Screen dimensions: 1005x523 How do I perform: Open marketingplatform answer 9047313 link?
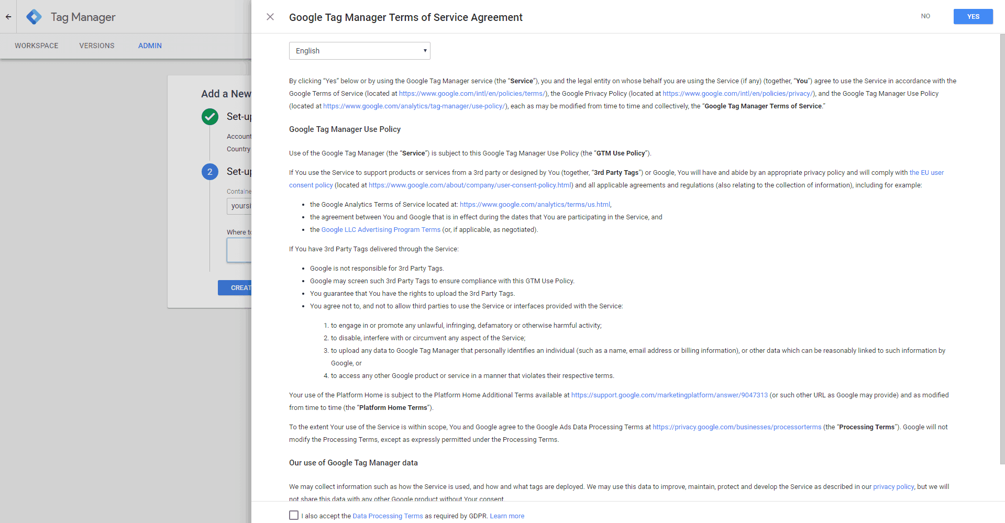[669, 395]
